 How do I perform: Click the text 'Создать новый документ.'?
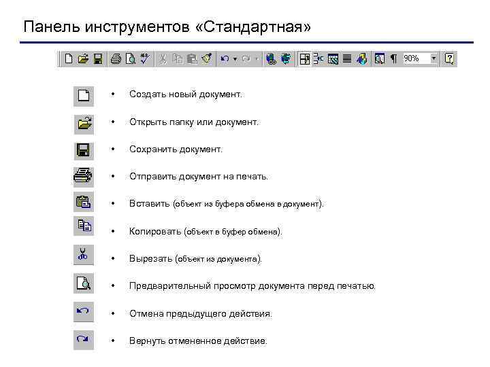click(x=186, y=94)
